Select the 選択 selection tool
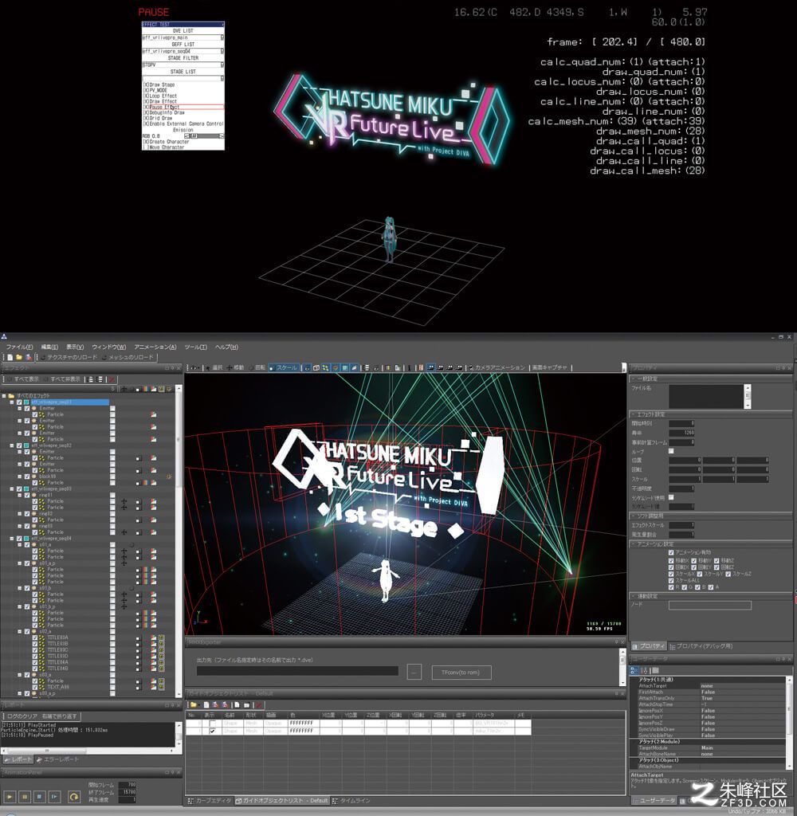The image size is (797, 816). [214, 368]
